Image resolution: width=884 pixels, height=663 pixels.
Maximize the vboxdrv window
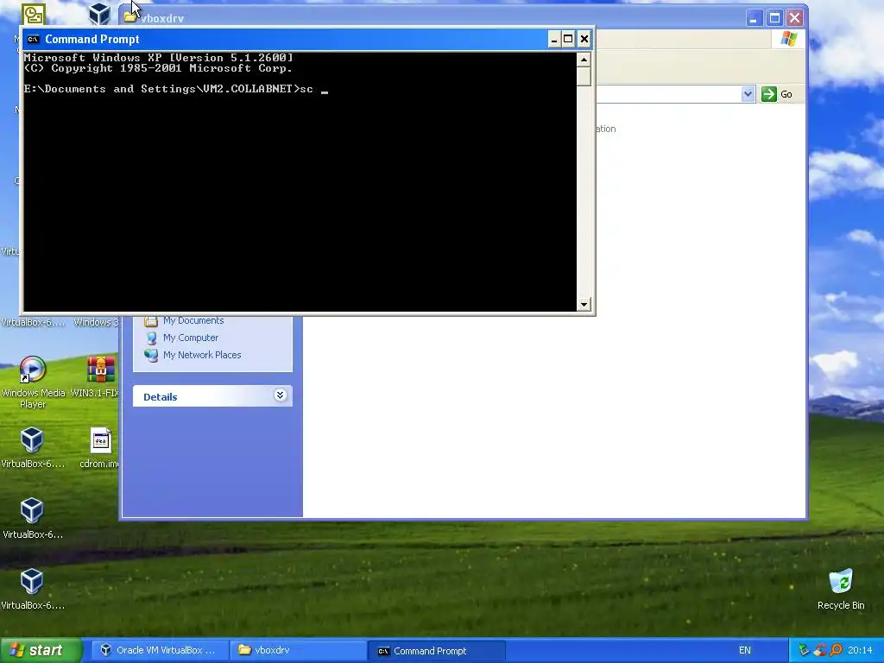tap(774, 18)
